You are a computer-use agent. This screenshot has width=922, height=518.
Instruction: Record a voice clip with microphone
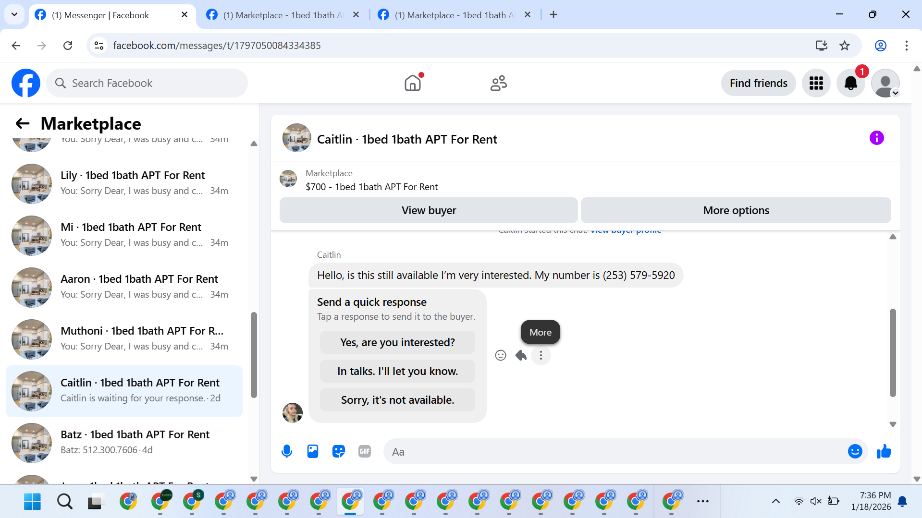tap(287, 451)
